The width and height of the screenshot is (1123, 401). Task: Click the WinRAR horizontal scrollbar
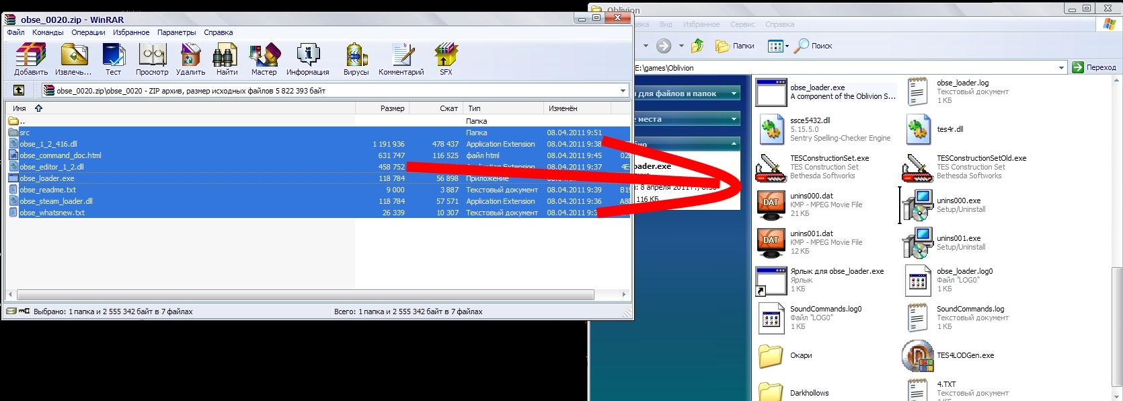(x=305, y=295)
